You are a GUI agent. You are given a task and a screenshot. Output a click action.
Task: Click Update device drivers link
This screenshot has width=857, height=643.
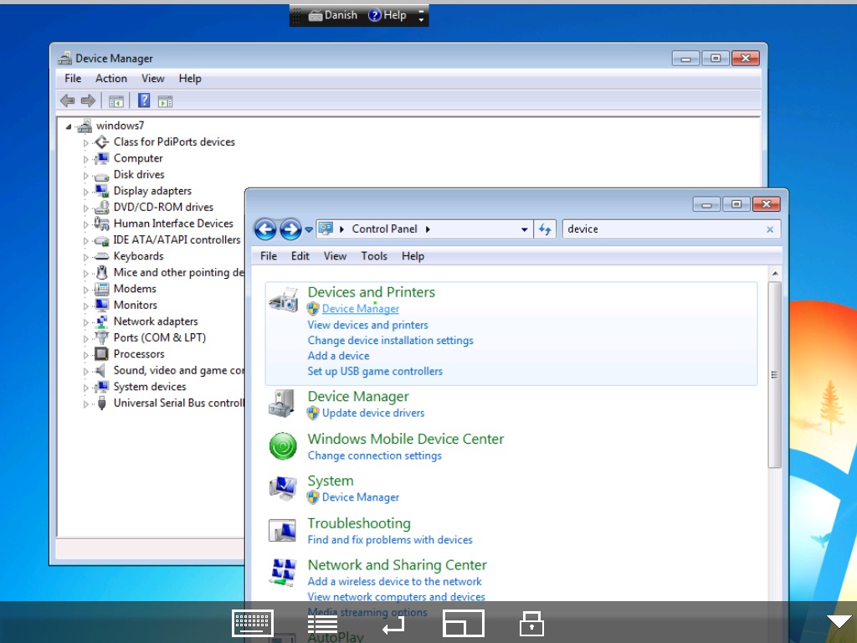tap(373, 413)
